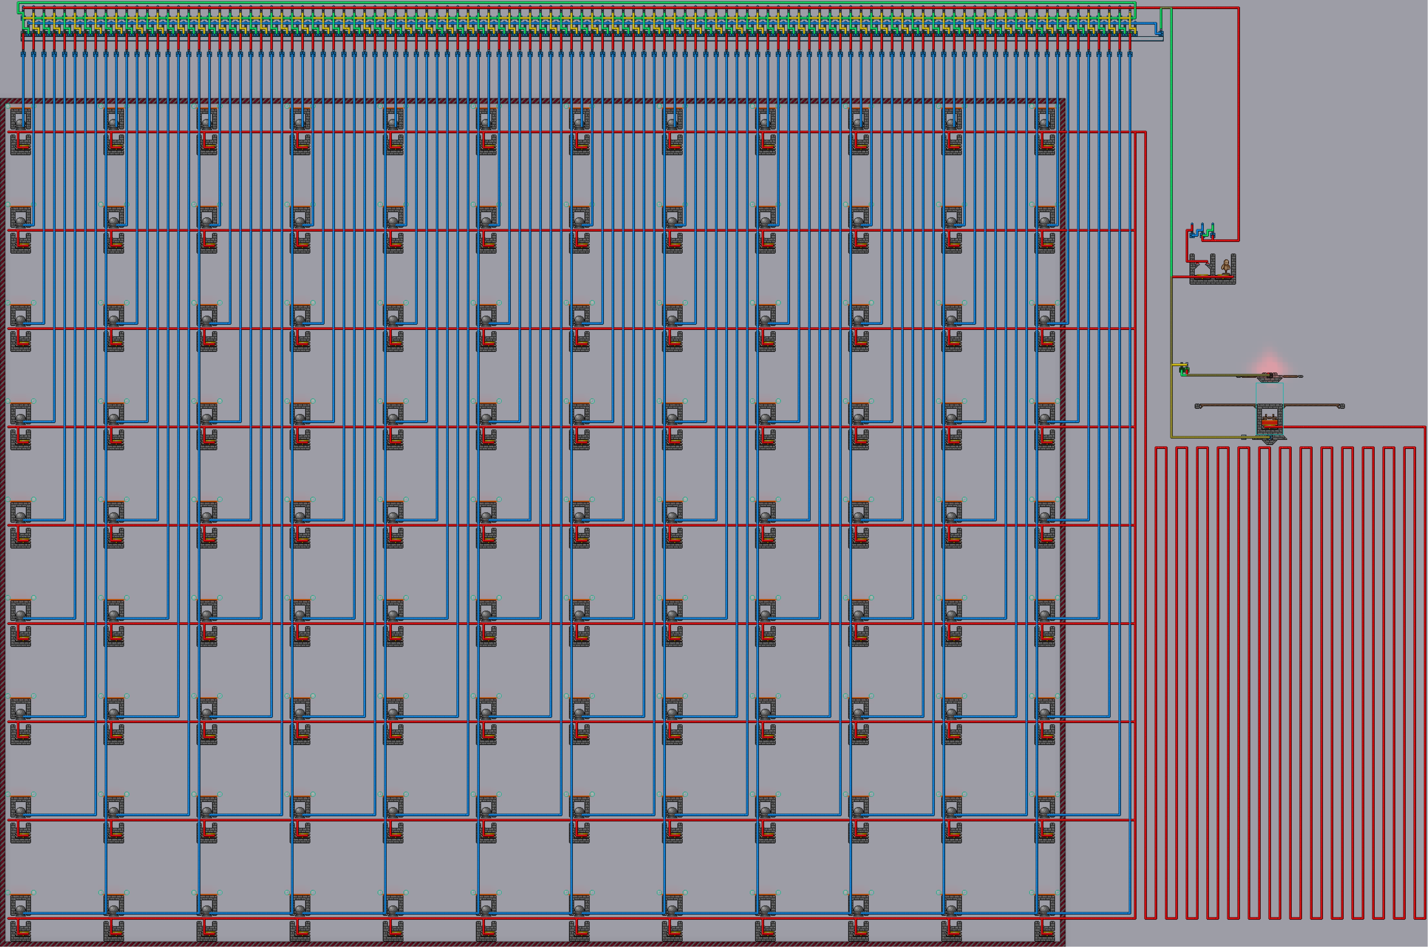Click the small lever left of bottom stone funnel
The width and height of the screenshot is (1428, 947).
coord(1245,437)
